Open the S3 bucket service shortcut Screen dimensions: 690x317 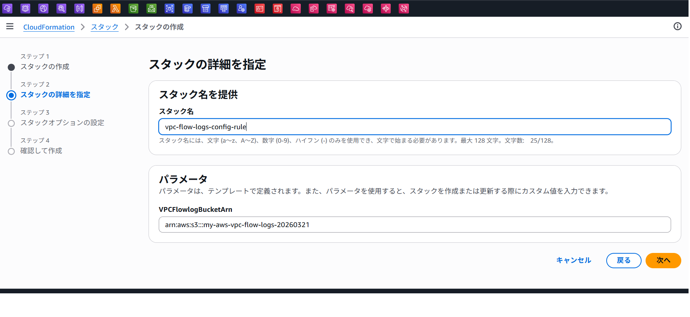click(134, 8)
